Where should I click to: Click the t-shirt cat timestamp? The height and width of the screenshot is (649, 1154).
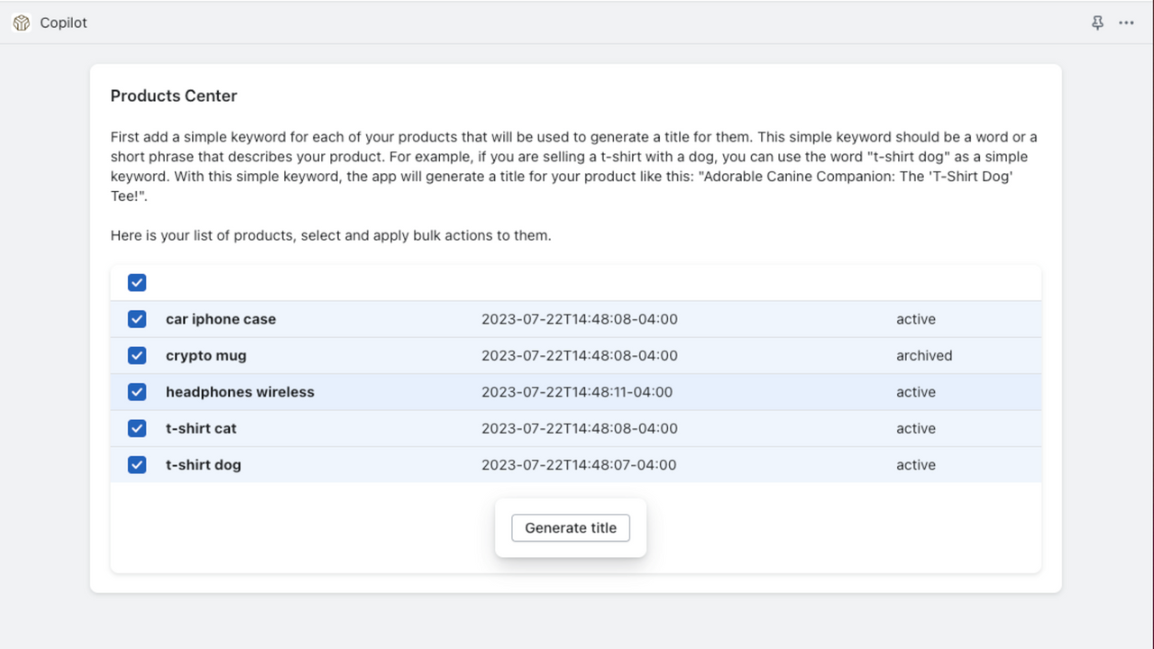(580, 429)
